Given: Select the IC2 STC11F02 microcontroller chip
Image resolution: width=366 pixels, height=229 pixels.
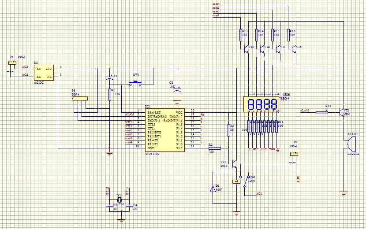Looking at the screenshot, I should 165,130.
